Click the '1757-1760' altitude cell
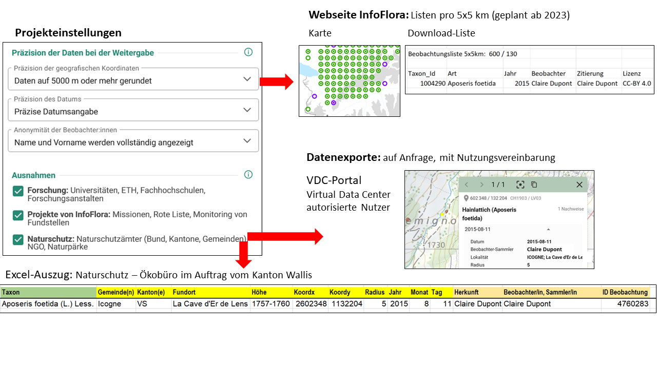 click(270, 303)
